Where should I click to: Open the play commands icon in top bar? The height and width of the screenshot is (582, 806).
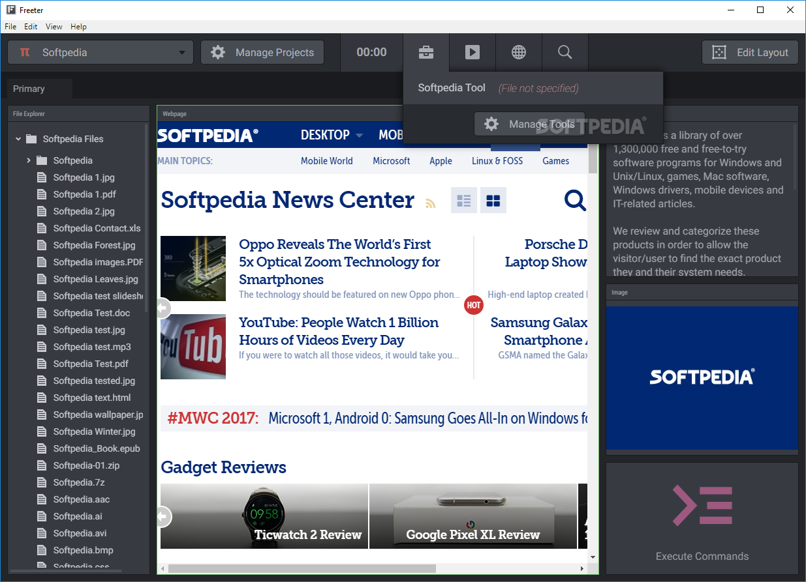pos(473,53)
